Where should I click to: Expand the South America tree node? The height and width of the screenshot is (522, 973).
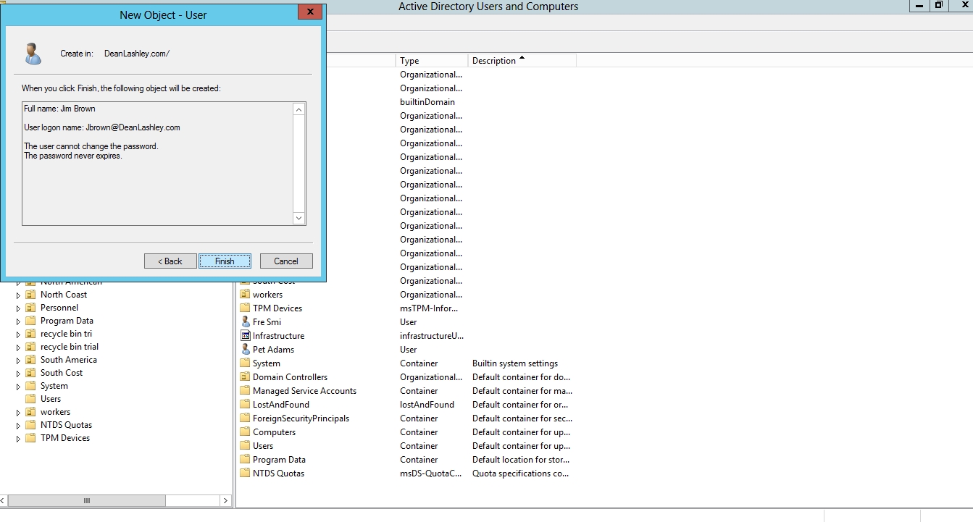point(19,361)
